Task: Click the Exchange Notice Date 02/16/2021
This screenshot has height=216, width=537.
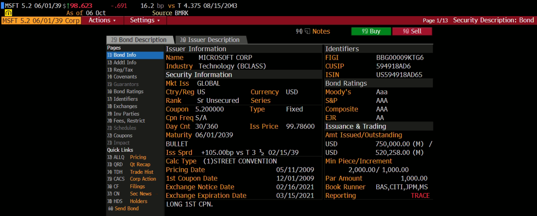Action: (x=295, y=187)
